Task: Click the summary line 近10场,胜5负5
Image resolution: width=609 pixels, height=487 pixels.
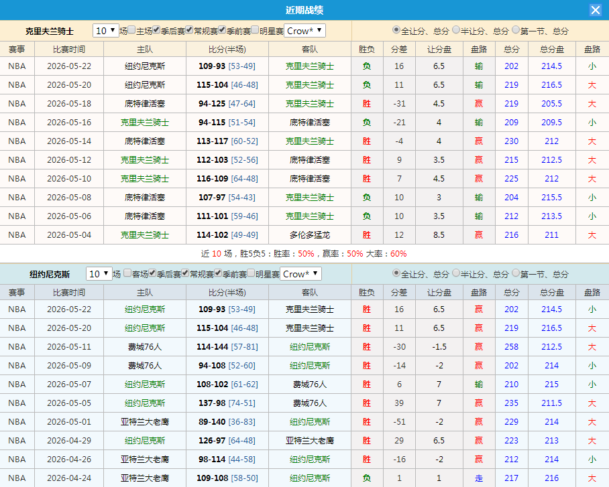Action: pyautogui.click(x=304, y=254)
